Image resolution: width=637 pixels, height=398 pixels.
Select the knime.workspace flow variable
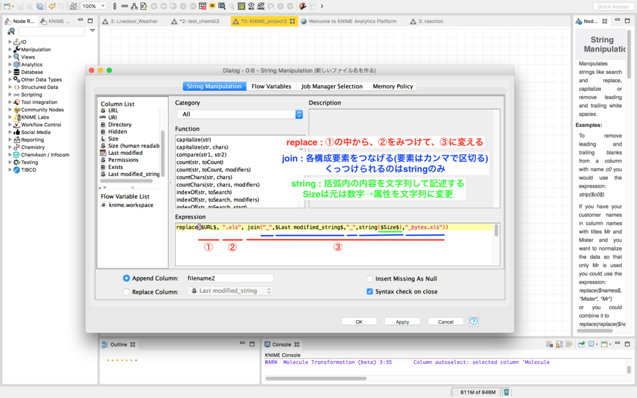(131, 205)
